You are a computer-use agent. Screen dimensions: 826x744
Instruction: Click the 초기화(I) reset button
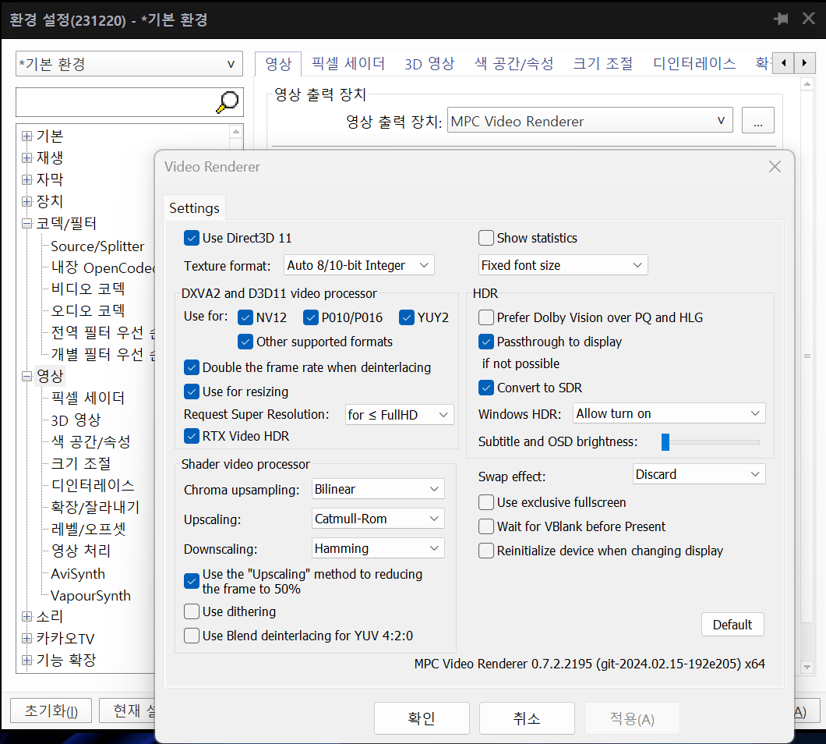click(51, 710)
